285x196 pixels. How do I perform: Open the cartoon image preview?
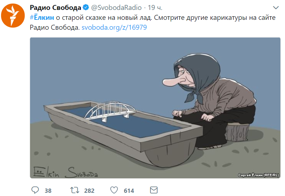tap(155, 108)
